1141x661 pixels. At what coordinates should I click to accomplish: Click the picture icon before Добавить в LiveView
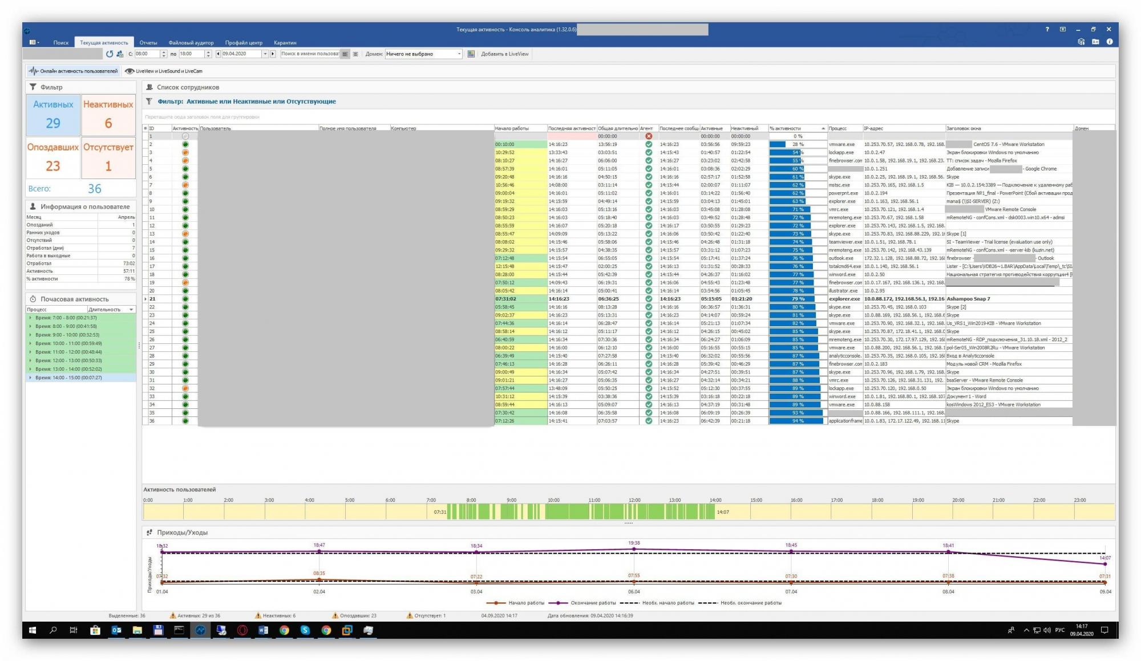471,54
